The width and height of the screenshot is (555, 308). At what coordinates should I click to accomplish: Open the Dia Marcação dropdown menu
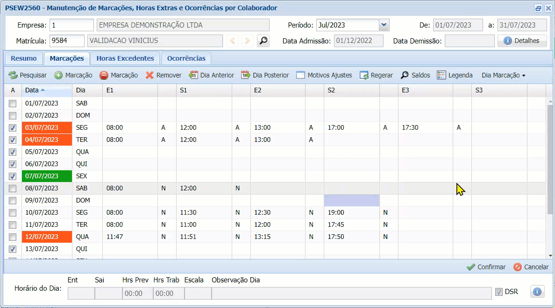coord(503,75)
